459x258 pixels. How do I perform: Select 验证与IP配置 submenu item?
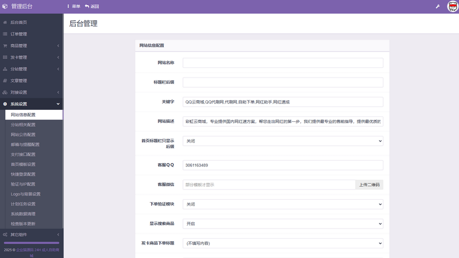pyautogui.click(x=34, y=184)
